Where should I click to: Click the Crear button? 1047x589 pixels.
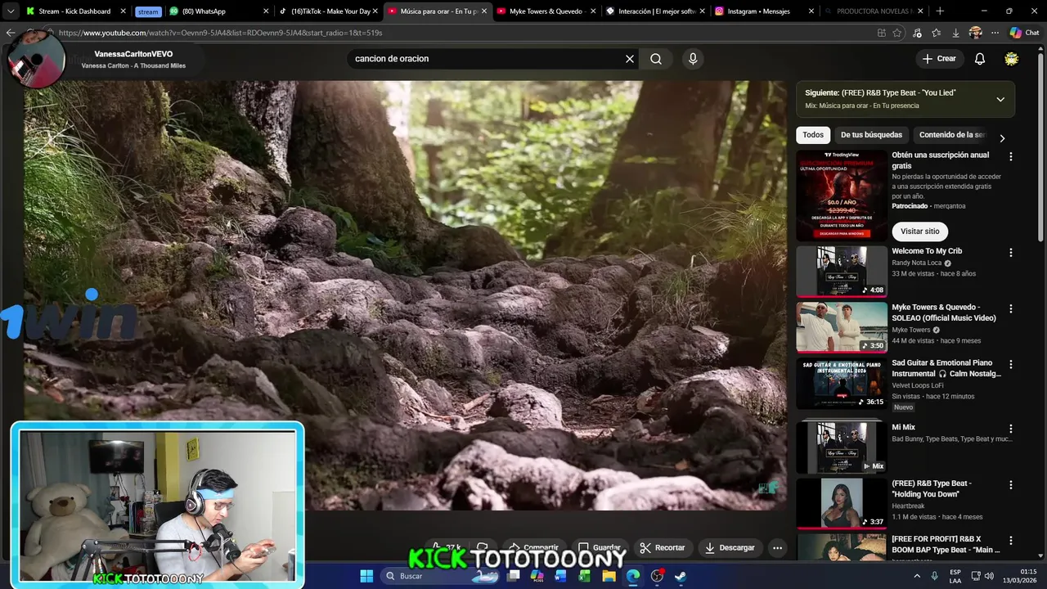pos(939,59)
